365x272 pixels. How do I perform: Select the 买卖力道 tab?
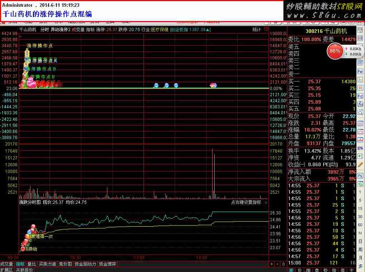(47, 264)
